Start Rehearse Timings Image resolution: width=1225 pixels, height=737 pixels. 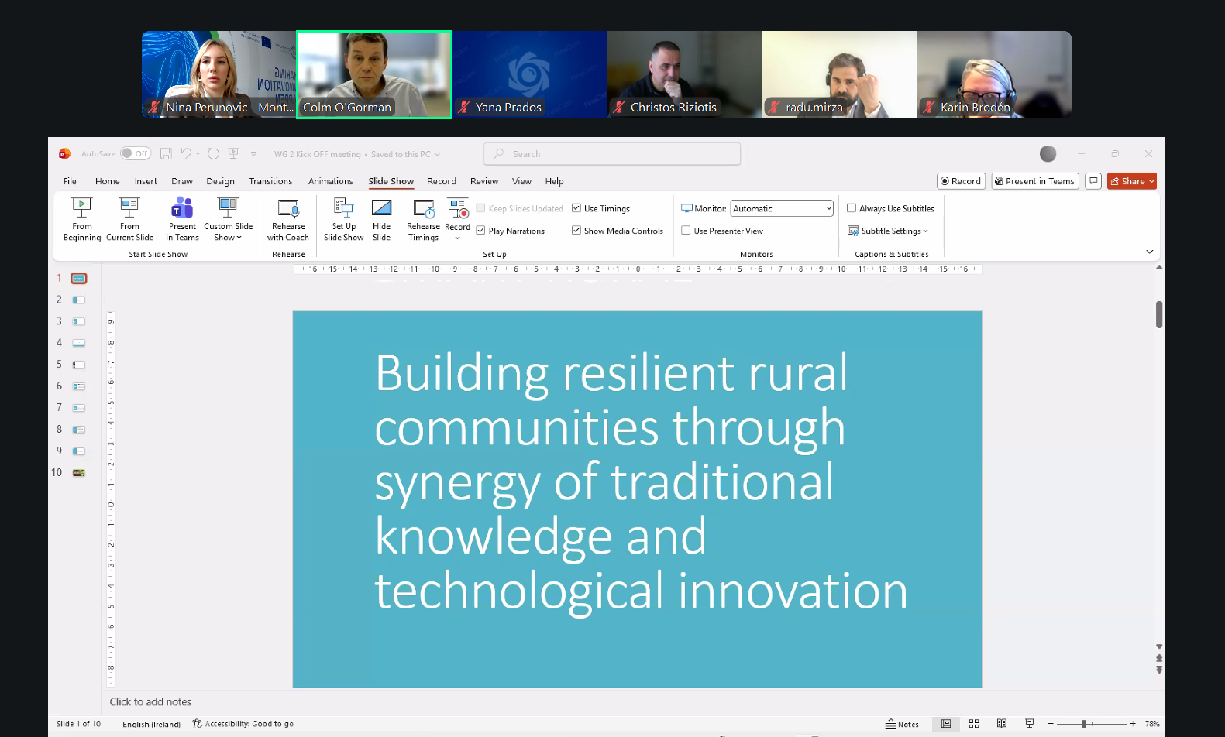423,218
